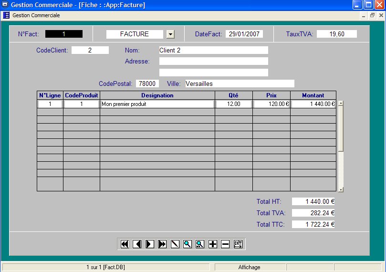Go to the next record arrow
Screen dimensions: 386x272
[x=150, y=244]
